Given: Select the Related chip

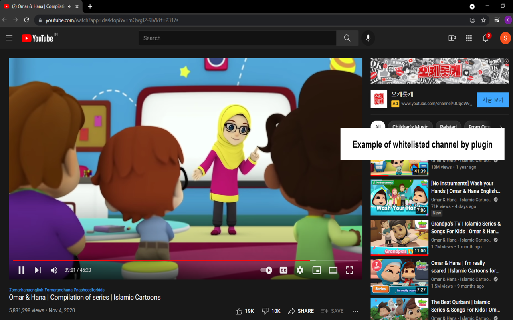Looking at the screenshot, I should (x=448, y=125).
